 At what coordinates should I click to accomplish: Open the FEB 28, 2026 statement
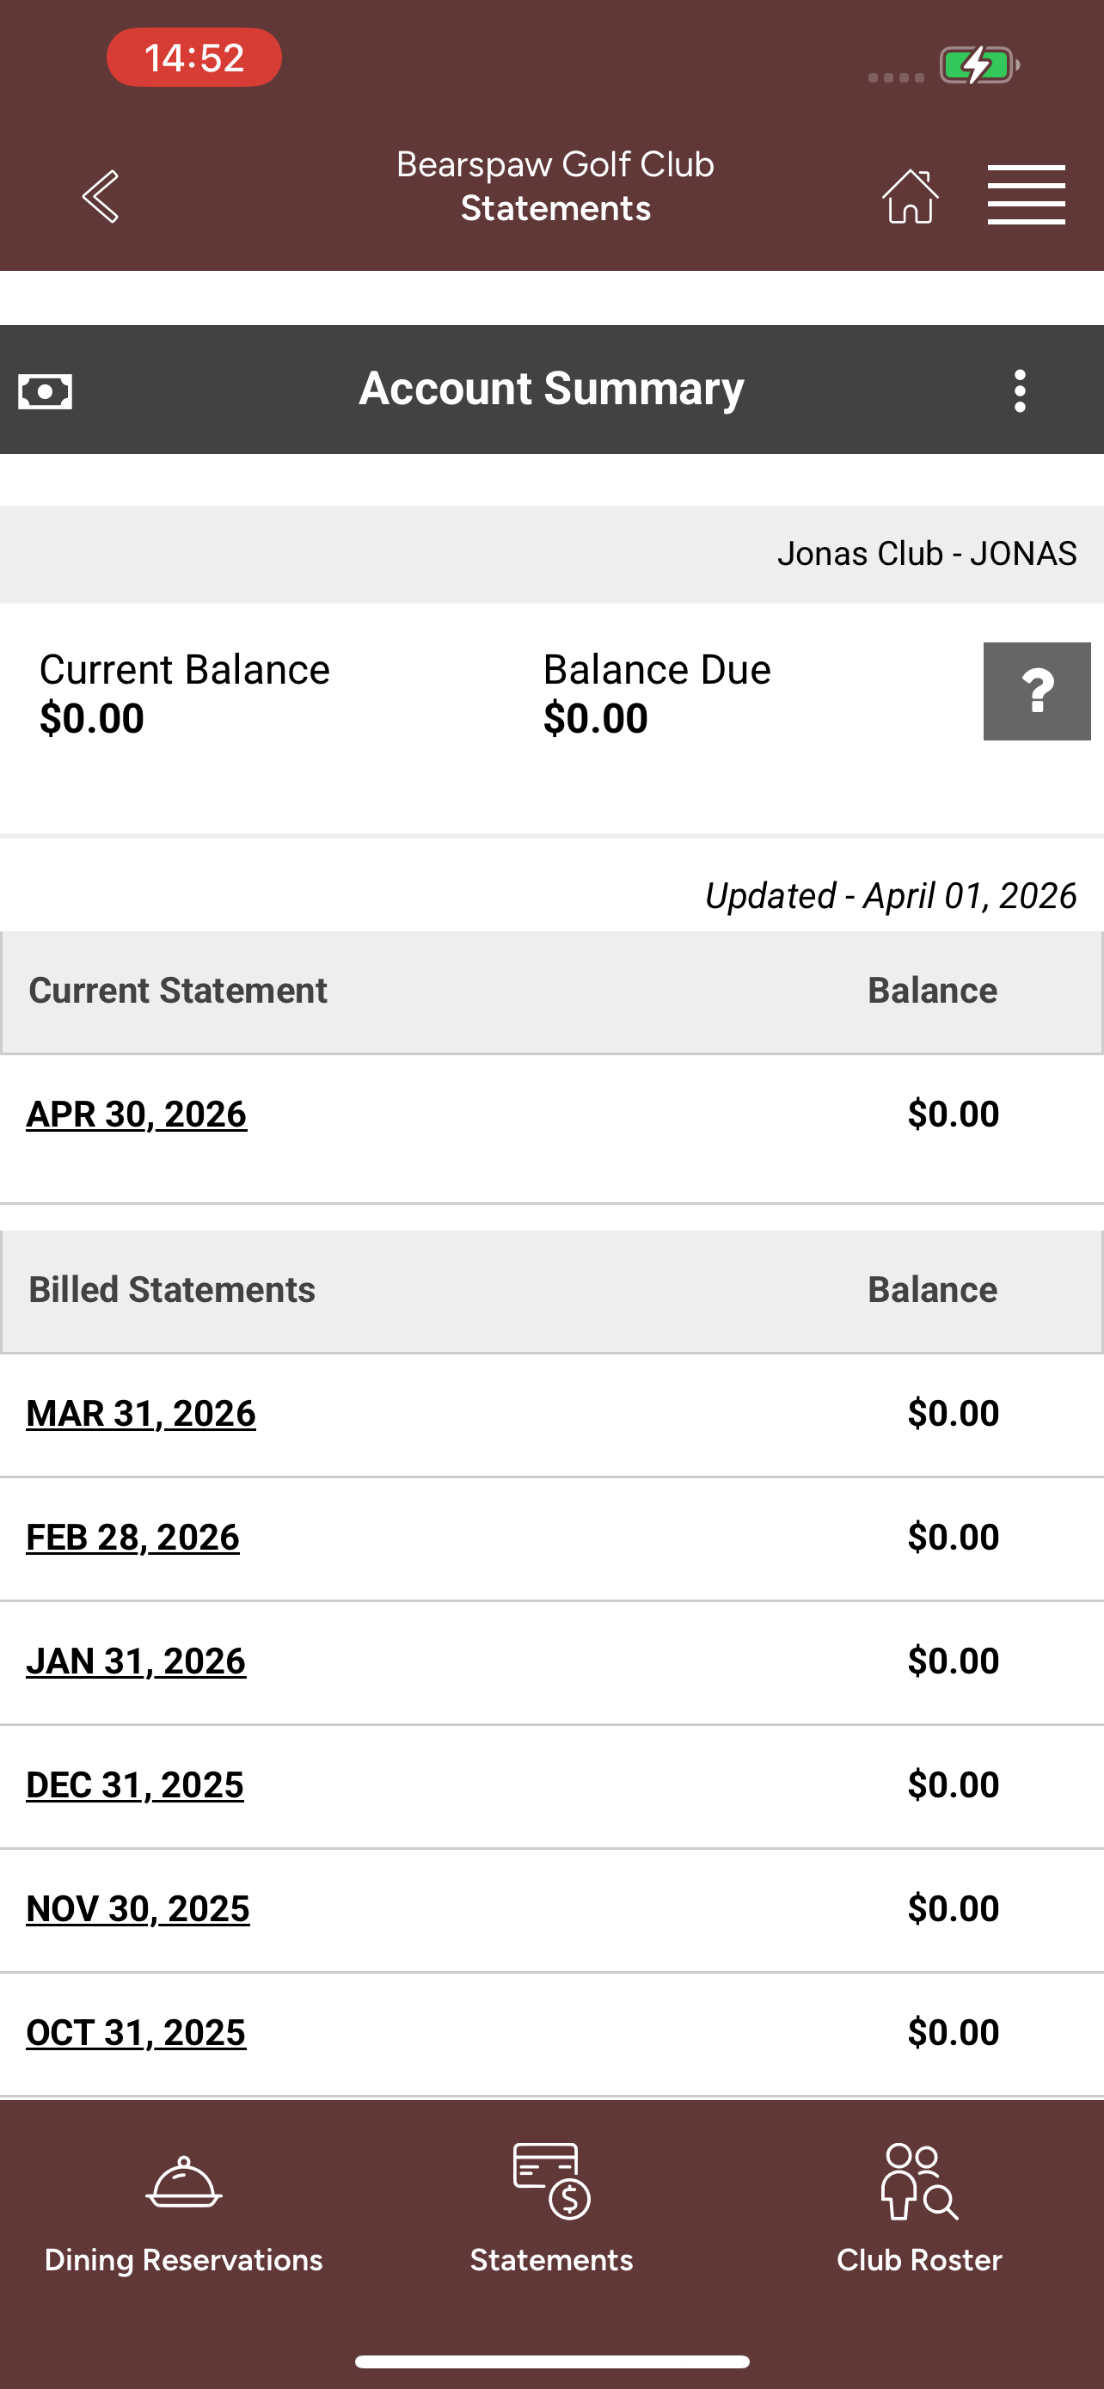[x=132, y=1537]
